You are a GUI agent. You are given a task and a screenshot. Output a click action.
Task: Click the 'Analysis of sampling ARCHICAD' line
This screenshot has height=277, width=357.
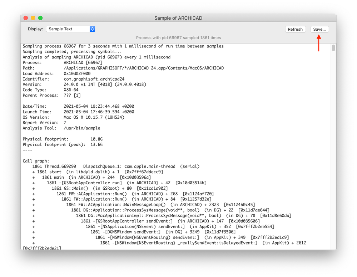coord(96,57)
